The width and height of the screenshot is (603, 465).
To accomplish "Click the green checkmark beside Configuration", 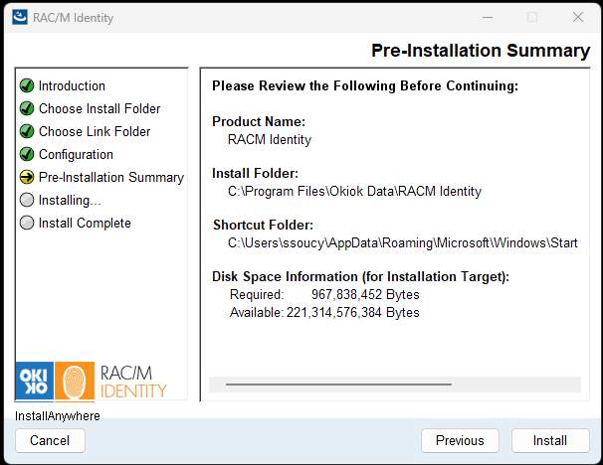I will pyautogui.click(x=27, y=155).
